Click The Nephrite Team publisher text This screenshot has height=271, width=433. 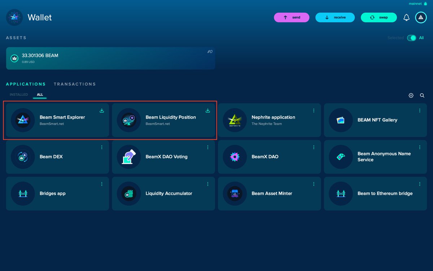tap(267, 124)
